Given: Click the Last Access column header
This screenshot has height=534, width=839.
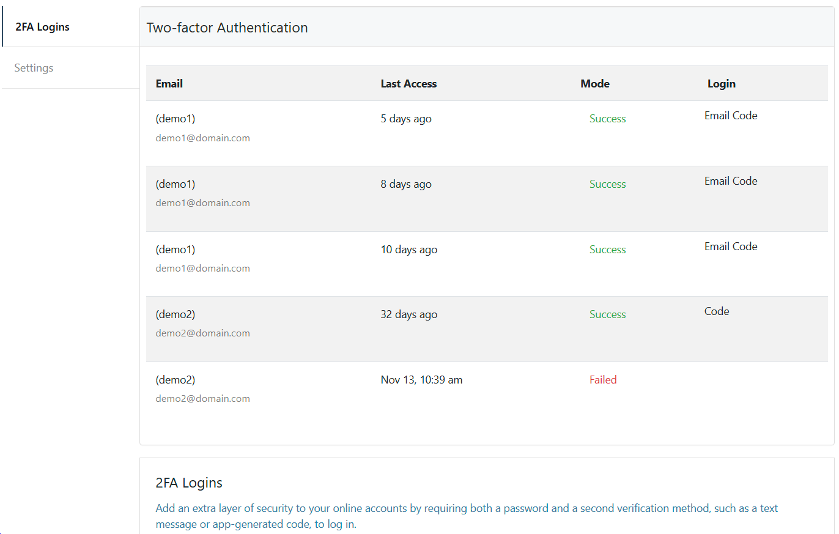Looking at the screenshot, I should (x=408, y=84).
